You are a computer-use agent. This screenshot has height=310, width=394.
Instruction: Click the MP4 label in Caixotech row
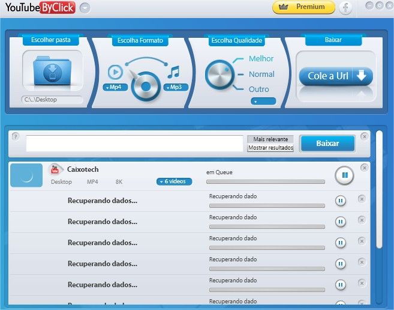coord(92,182)
